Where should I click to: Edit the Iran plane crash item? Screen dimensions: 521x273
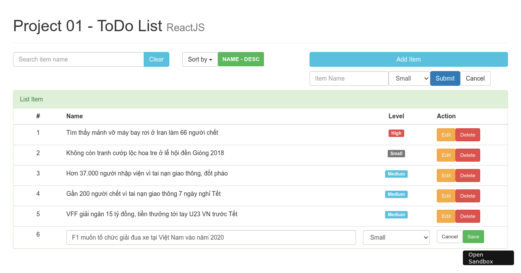pyautogui.click(x=446, y=134)
